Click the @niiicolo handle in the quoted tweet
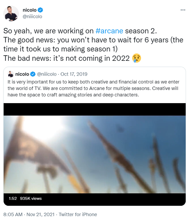Image resolution: width=188 pixels, height=221 pixels. [46, 74]
